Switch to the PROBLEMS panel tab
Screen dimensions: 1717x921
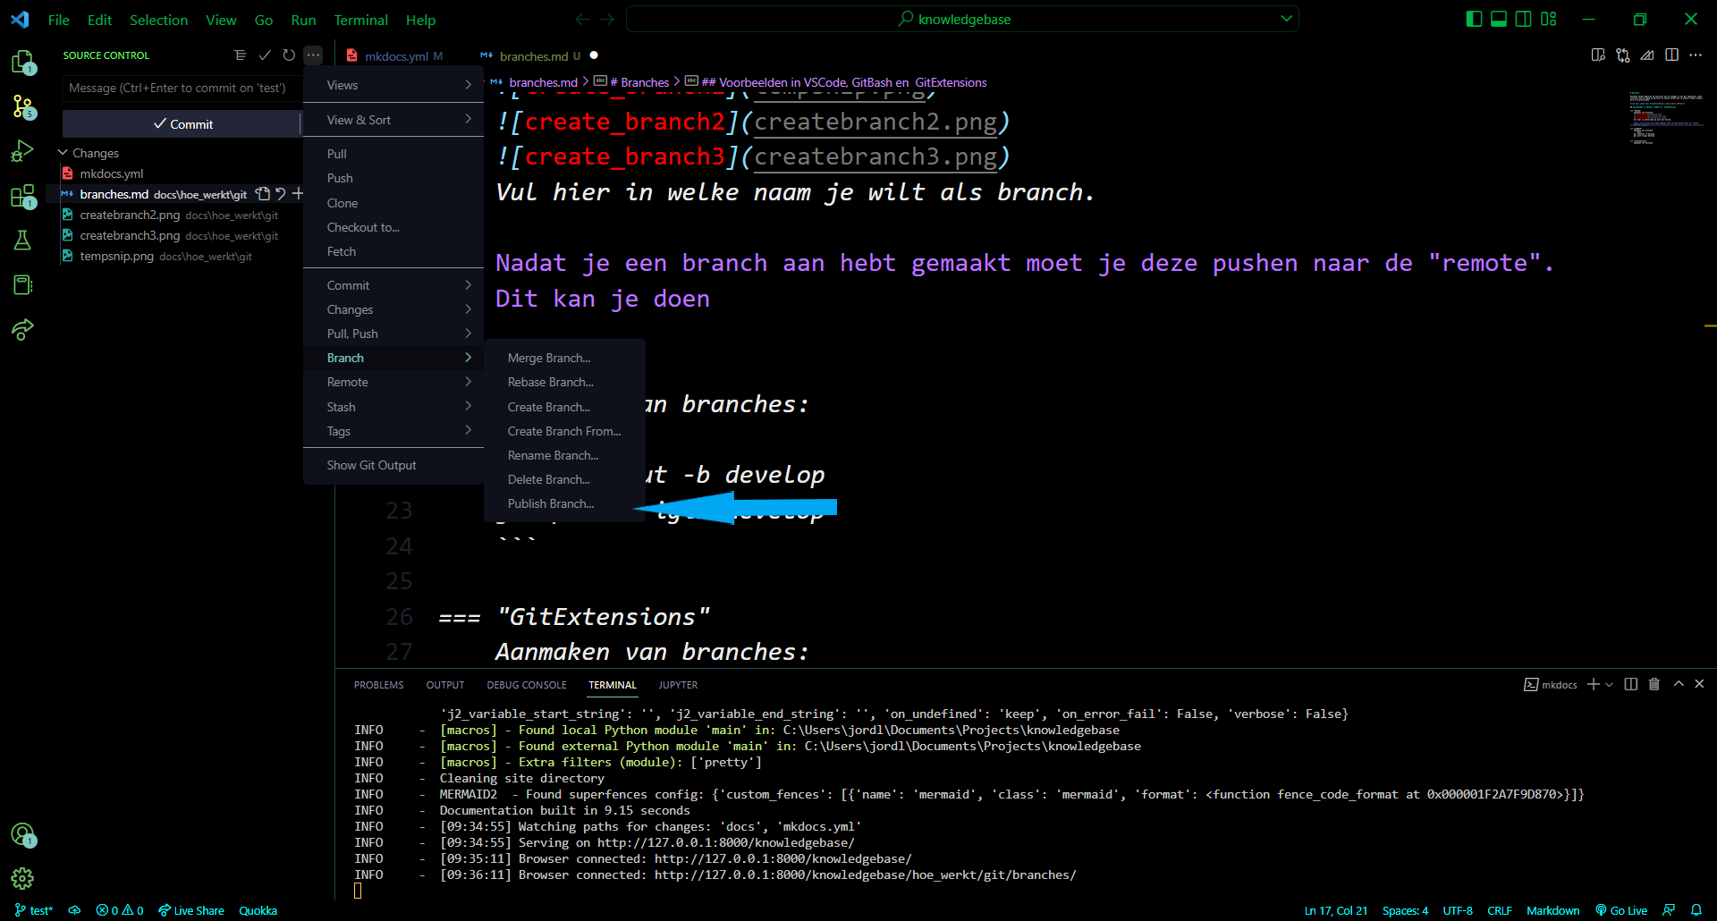pos(378,685)
